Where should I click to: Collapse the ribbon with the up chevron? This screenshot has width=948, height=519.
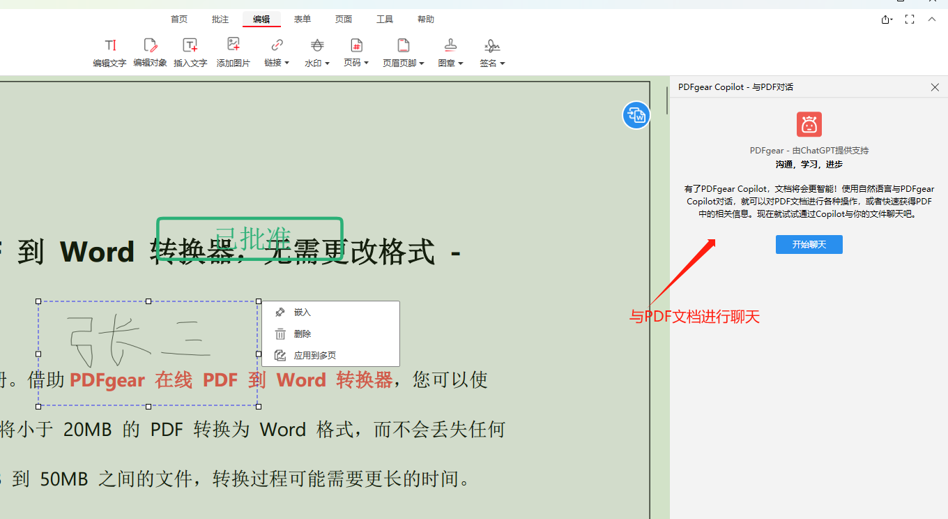[x=932, y=20]
